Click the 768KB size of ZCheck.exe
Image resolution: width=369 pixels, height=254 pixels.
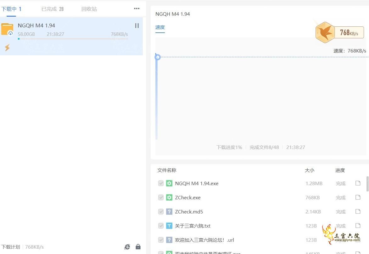click(312, 197)
